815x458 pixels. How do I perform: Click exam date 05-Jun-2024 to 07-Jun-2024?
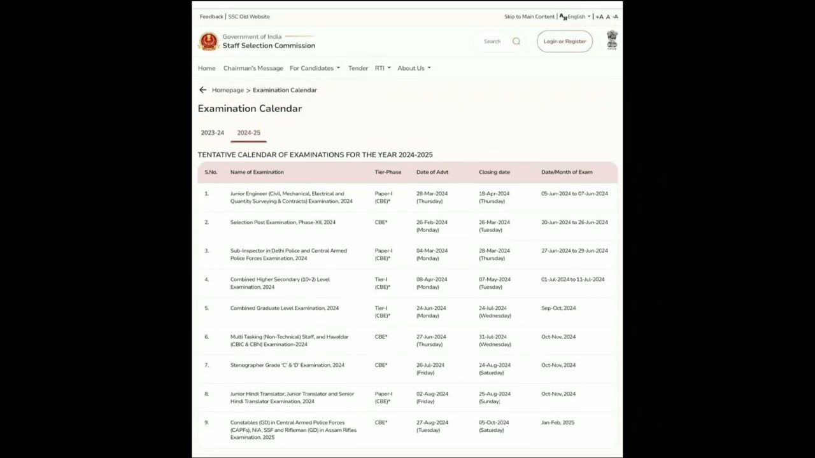click(574, 193)
